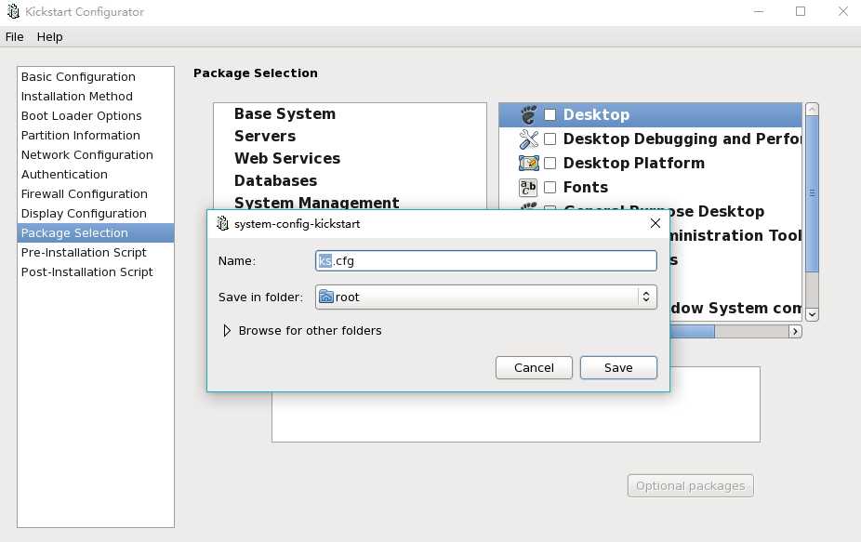Select Basic Configuration in the sidebar
This screenshot has width=861, height=542.
click(96, 77)
